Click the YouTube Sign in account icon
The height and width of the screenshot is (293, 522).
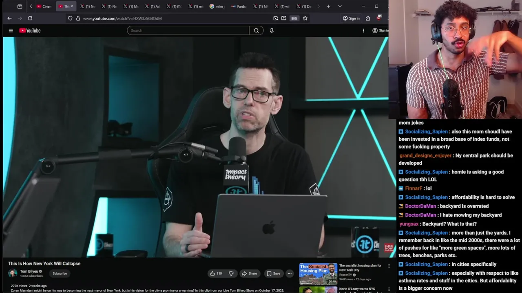pyautogui.click(x=375, y=31)
